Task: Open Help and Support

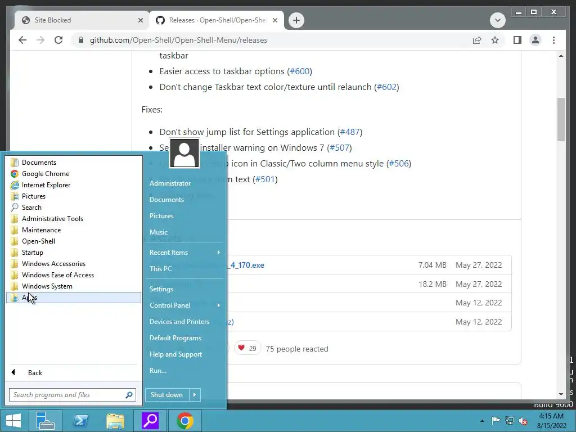Action: 184,354
